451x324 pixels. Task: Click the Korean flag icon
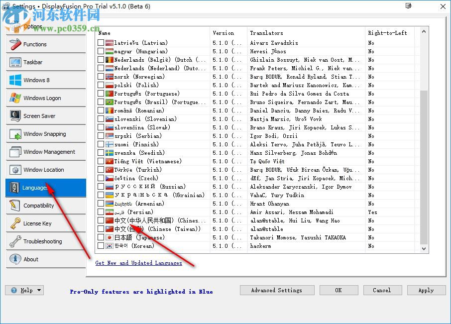coord(110,246)
